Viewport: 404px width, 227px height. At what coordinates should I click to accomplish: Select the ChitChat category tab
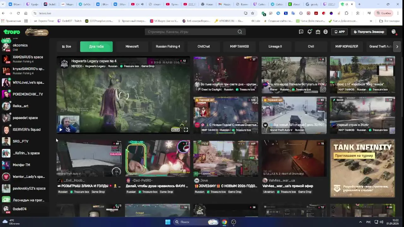click(x=204, y=47)
